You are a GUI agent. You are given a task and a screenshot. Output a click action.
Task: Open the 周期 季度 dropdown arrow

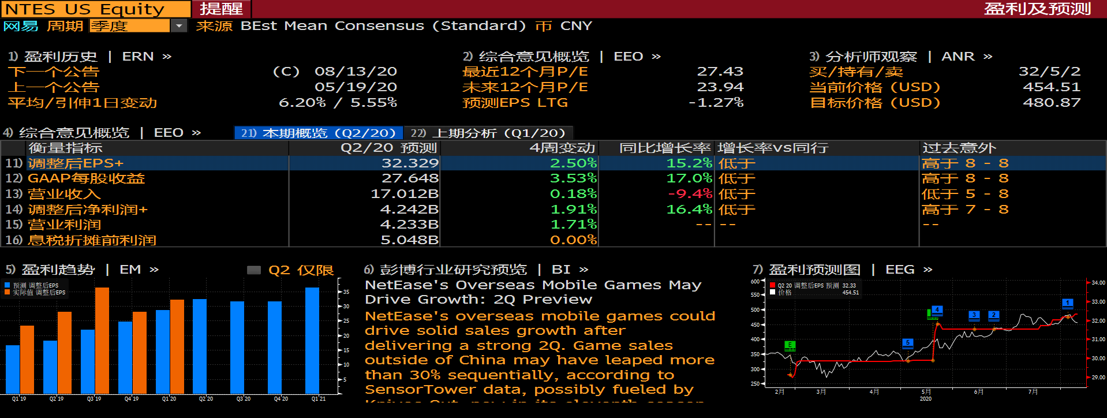coord(179,26)
